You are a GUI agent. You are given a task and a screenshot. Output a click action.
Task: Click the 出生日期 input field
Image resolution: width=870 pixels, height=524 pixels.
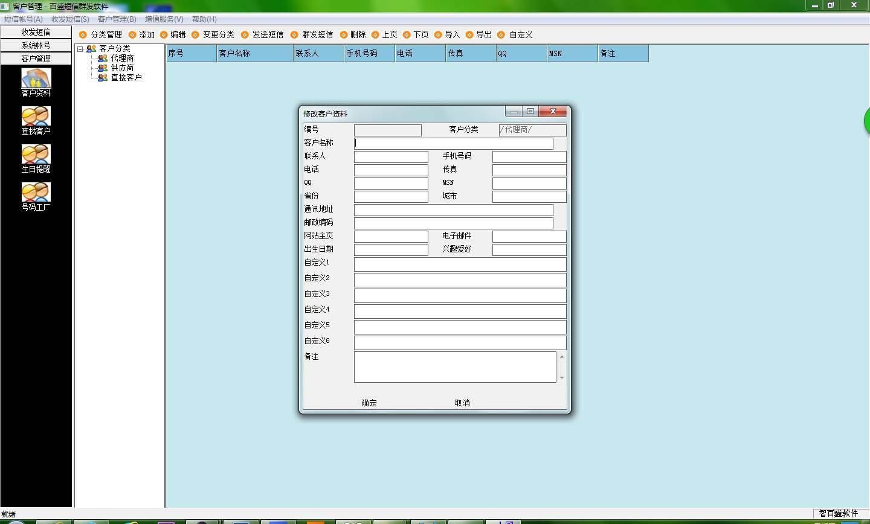point(391,249)
